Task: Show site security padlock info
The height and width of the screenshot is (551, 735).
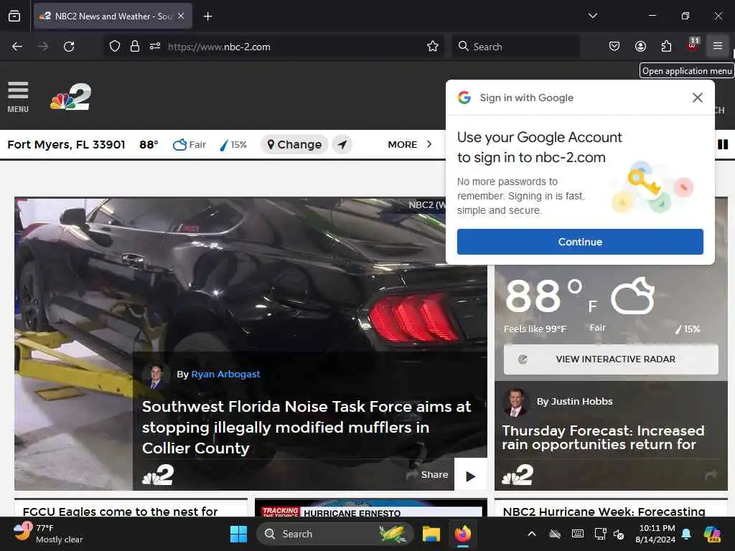Action: 135,47
